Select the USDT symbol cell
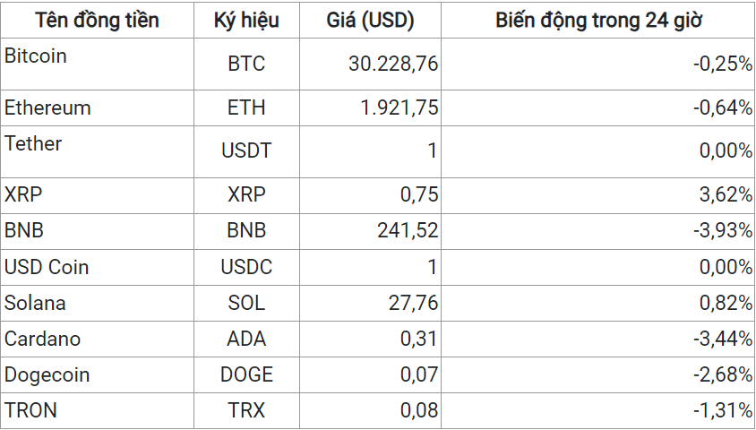 [246, 151]
